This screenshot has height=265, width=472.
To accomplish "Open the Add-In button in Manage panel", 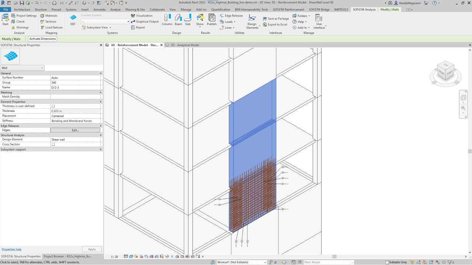I will pyautogui.click(x=301, y=28).
